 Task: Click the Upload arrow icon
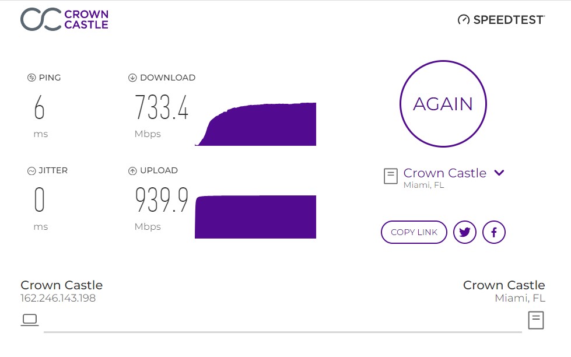coord(132,170)
